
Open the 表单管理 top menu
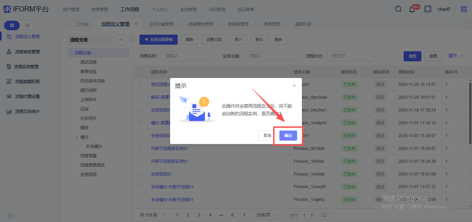click(100, 9)
